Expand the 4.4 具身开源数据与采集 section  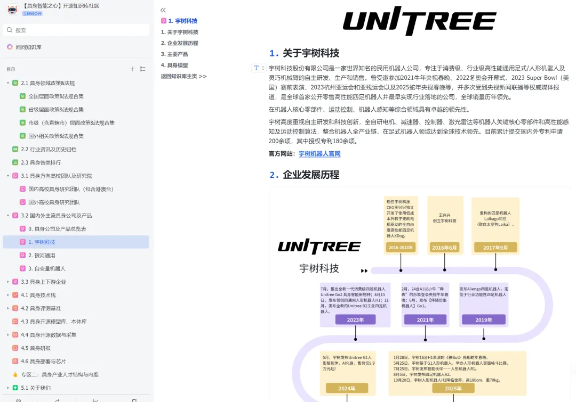tap(7, 334)
